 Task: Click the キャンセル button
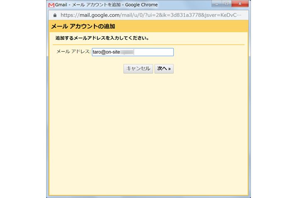click(x=138, y=68)
